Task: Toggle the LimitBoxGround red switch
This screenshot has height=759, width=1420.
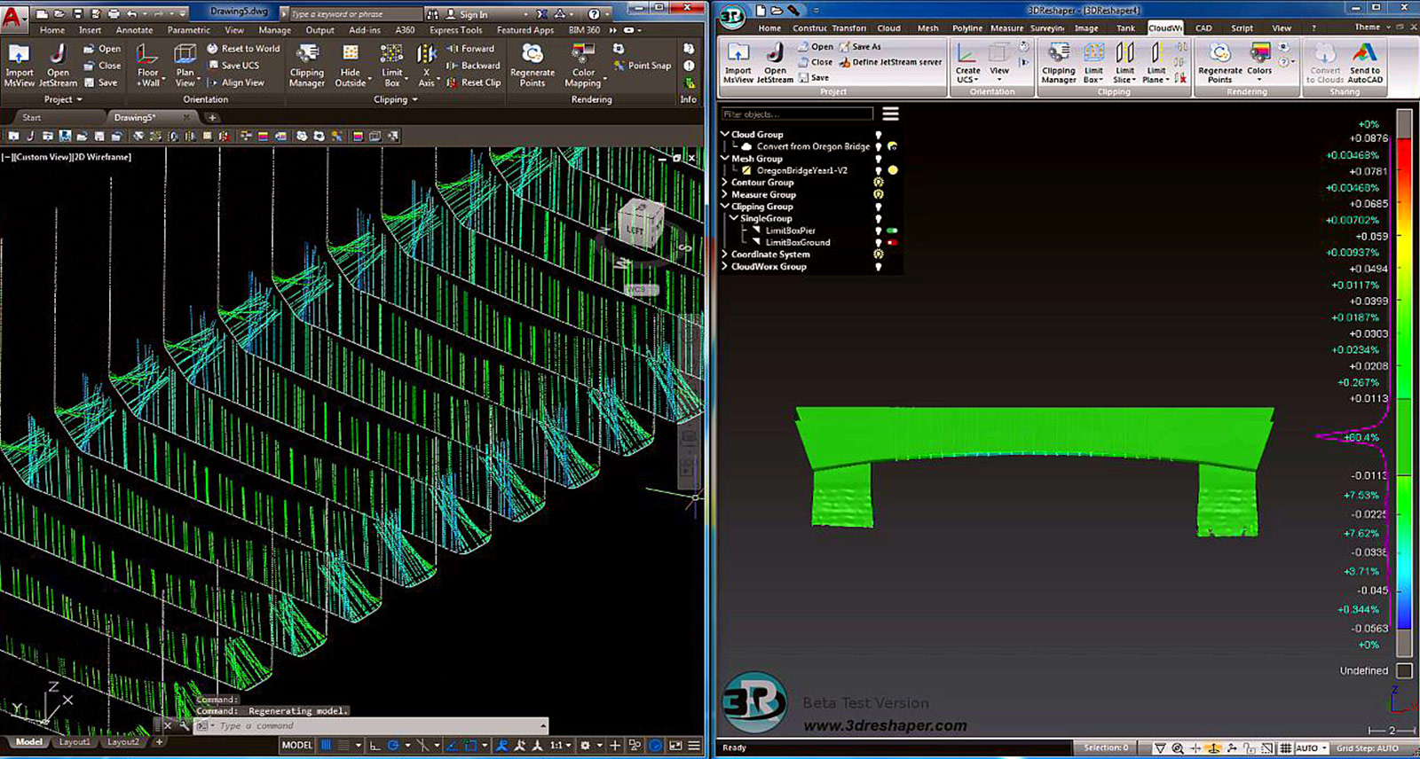Action: 892,242
